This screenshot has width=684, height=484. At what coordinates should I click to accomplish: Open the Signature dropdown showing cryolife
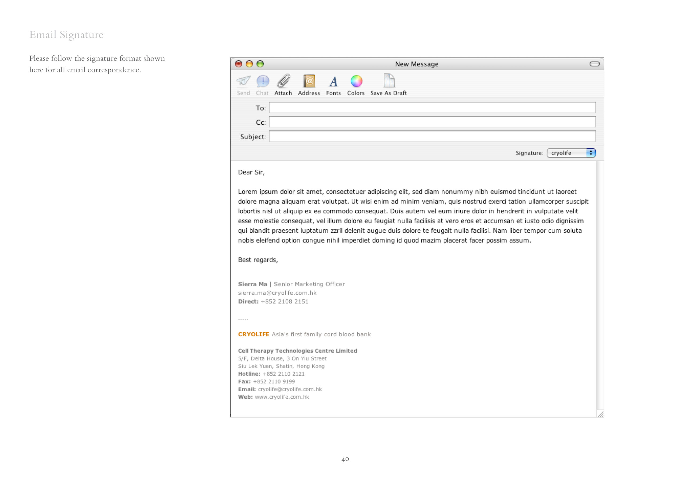pos(571,153)
